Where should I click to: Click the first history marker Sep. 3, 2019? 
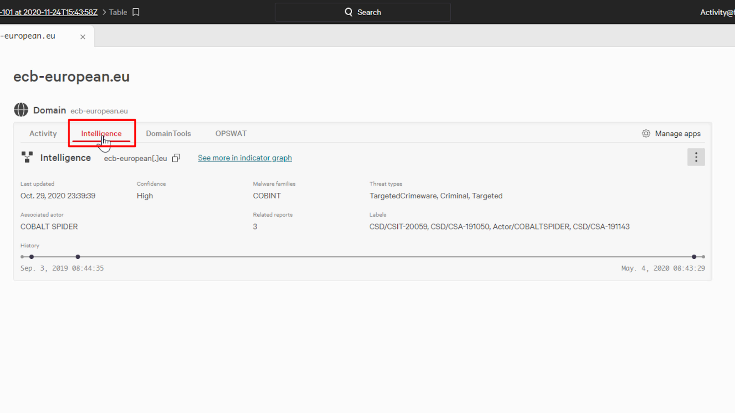pos(32,257)
